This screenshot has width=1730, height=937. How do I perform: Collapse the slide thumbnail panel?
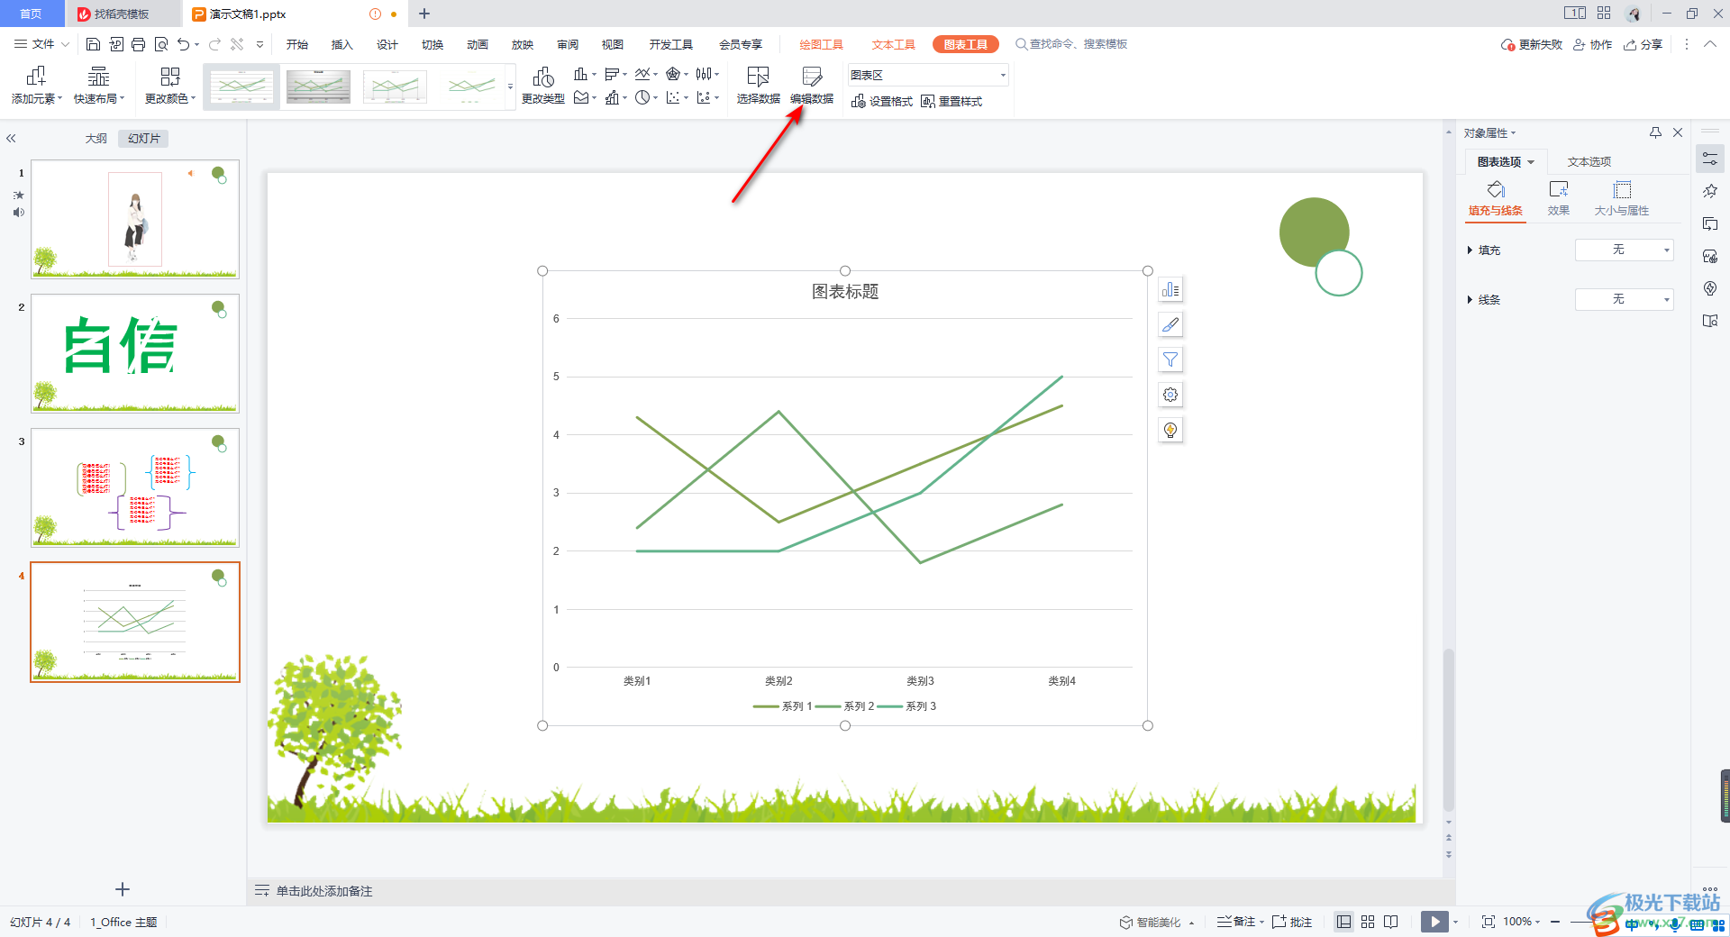tap(11, 139)
